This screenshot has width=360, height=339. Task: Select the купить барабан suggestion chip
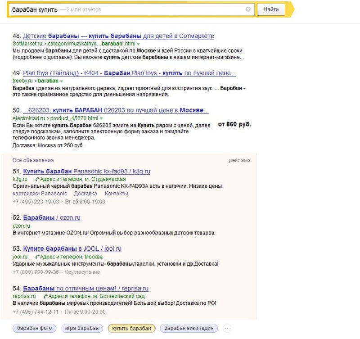(131, 328)
